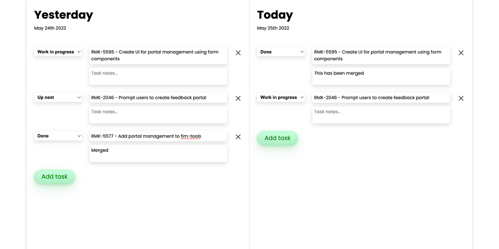This screenshot has width=499, height=249.
Task: Open yesterday's 'Work in progress' status dropdown
Action: click(58, 52)
